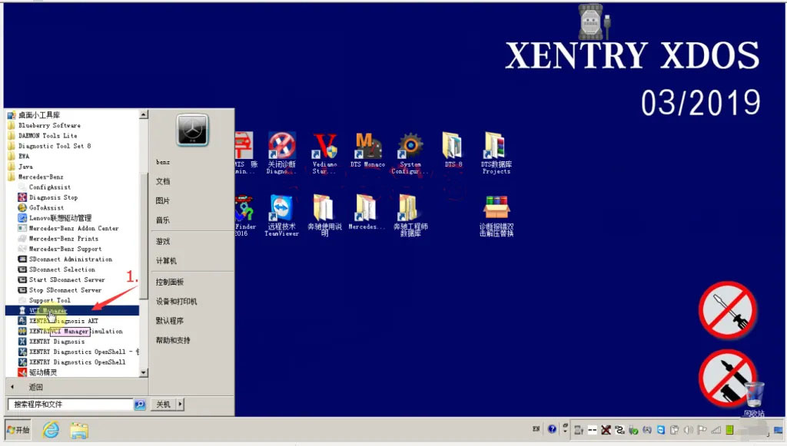787x446 pixels.
Task: Select Diagnosis Stop in Mercedes-Benz folder
Action: pos(48,197)
